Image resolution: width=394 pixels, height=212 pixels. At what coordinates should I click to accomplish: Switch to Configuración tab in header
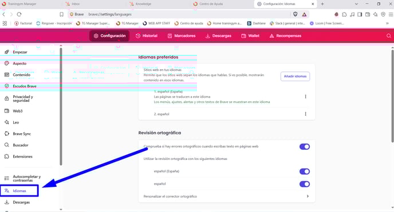tap(109, 36)
